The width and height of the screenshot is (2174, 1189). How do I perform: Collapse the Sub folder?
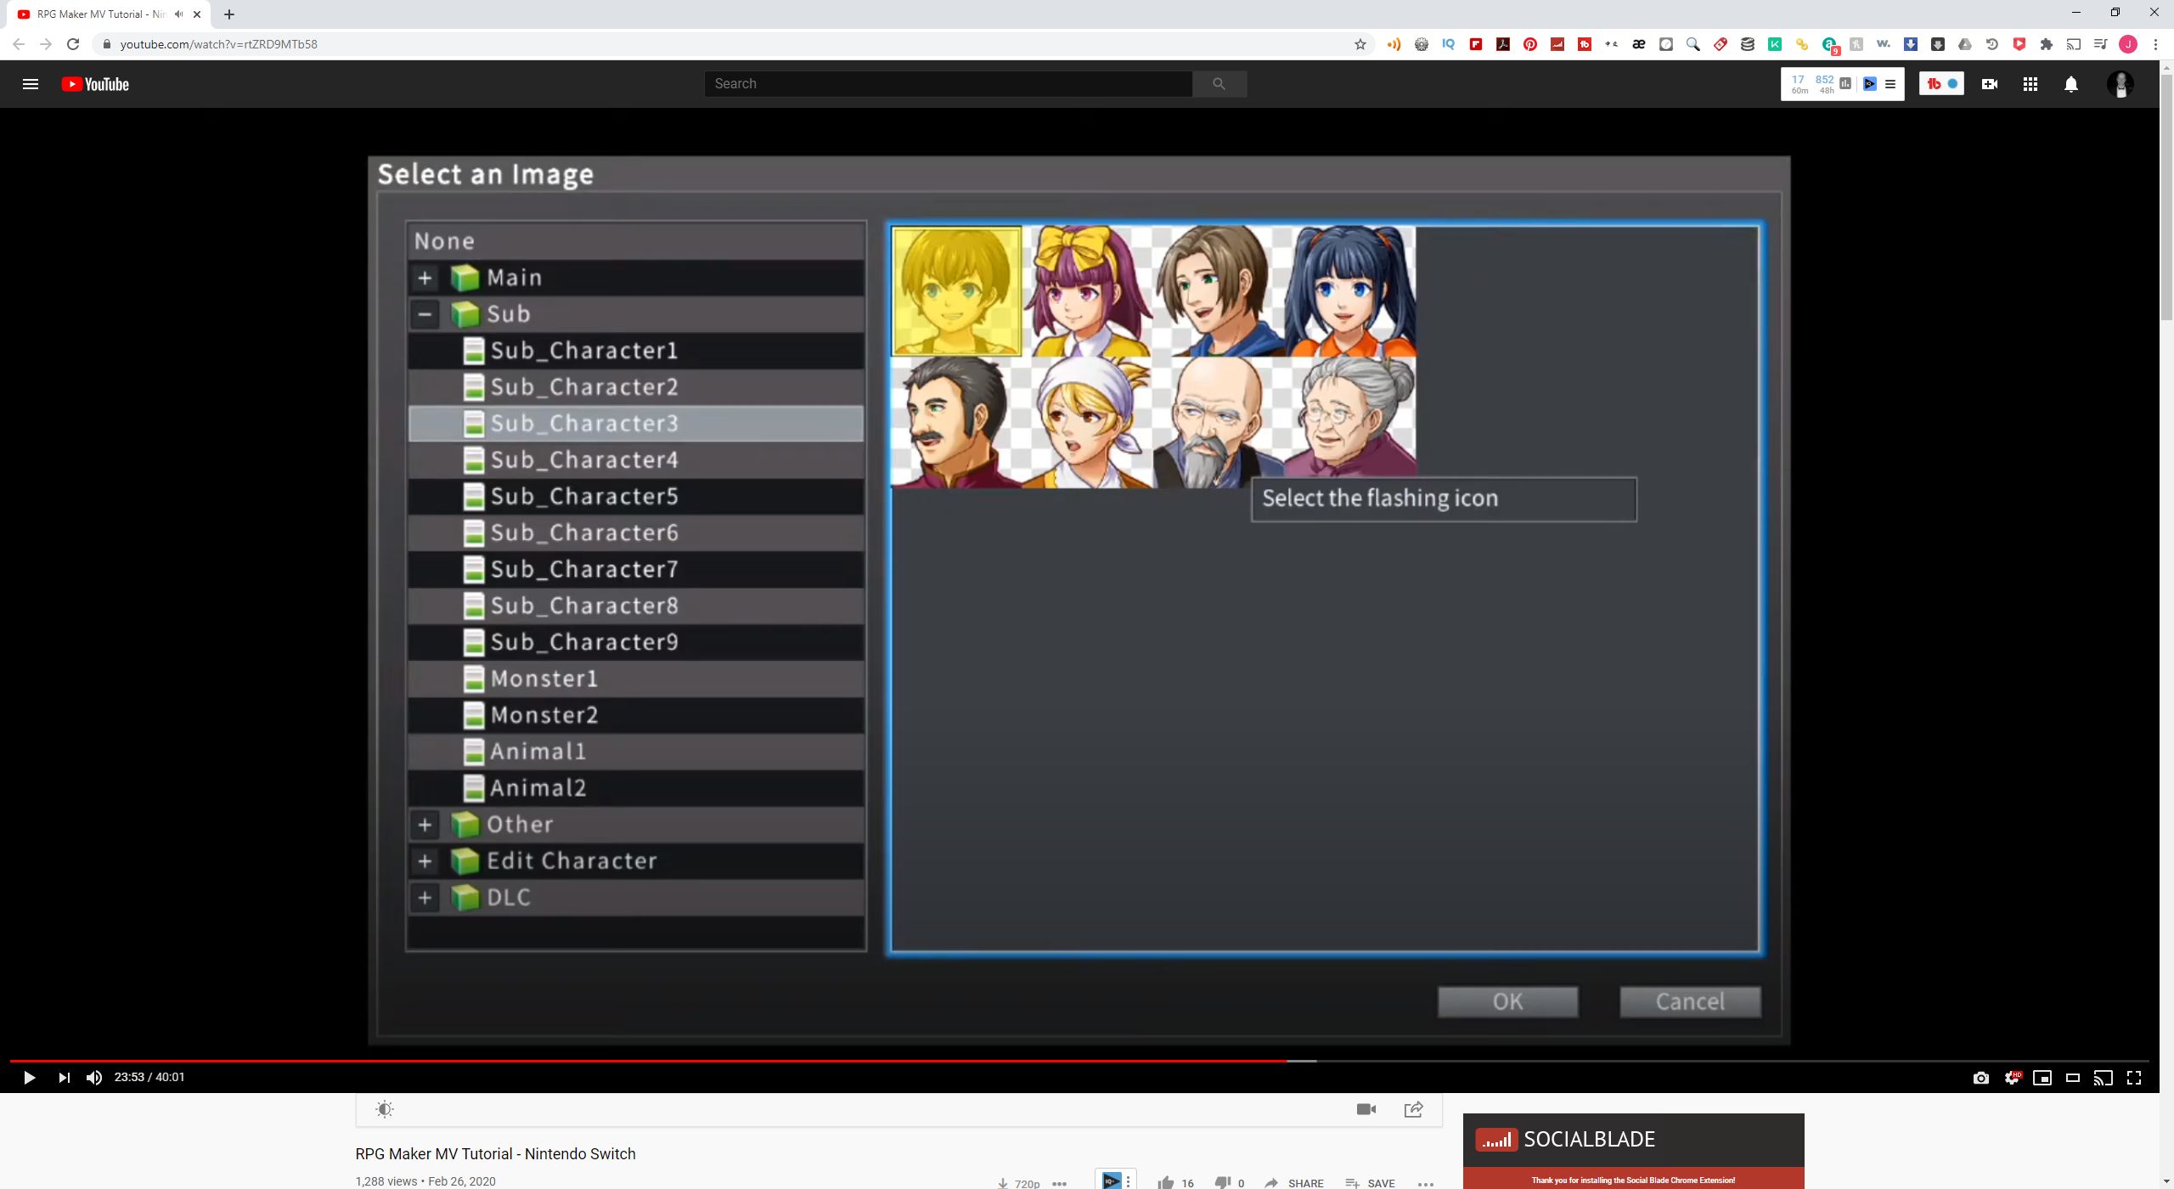coord(425,314)
